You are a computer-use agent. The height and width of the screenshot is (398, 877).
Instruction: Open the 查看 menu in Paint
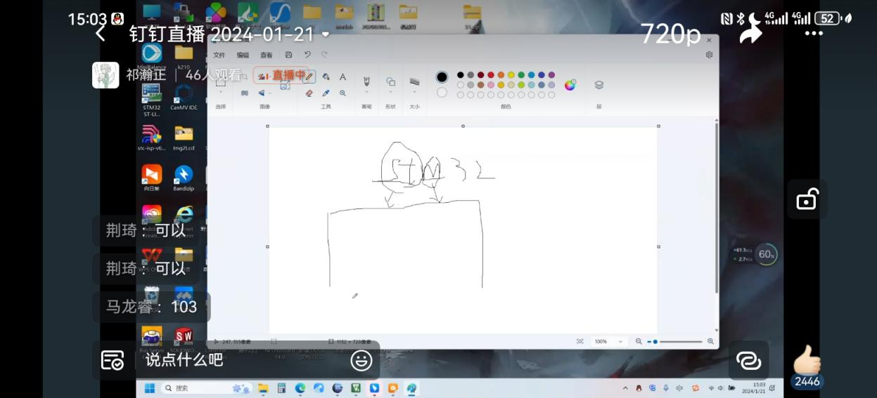coord(267,55)
